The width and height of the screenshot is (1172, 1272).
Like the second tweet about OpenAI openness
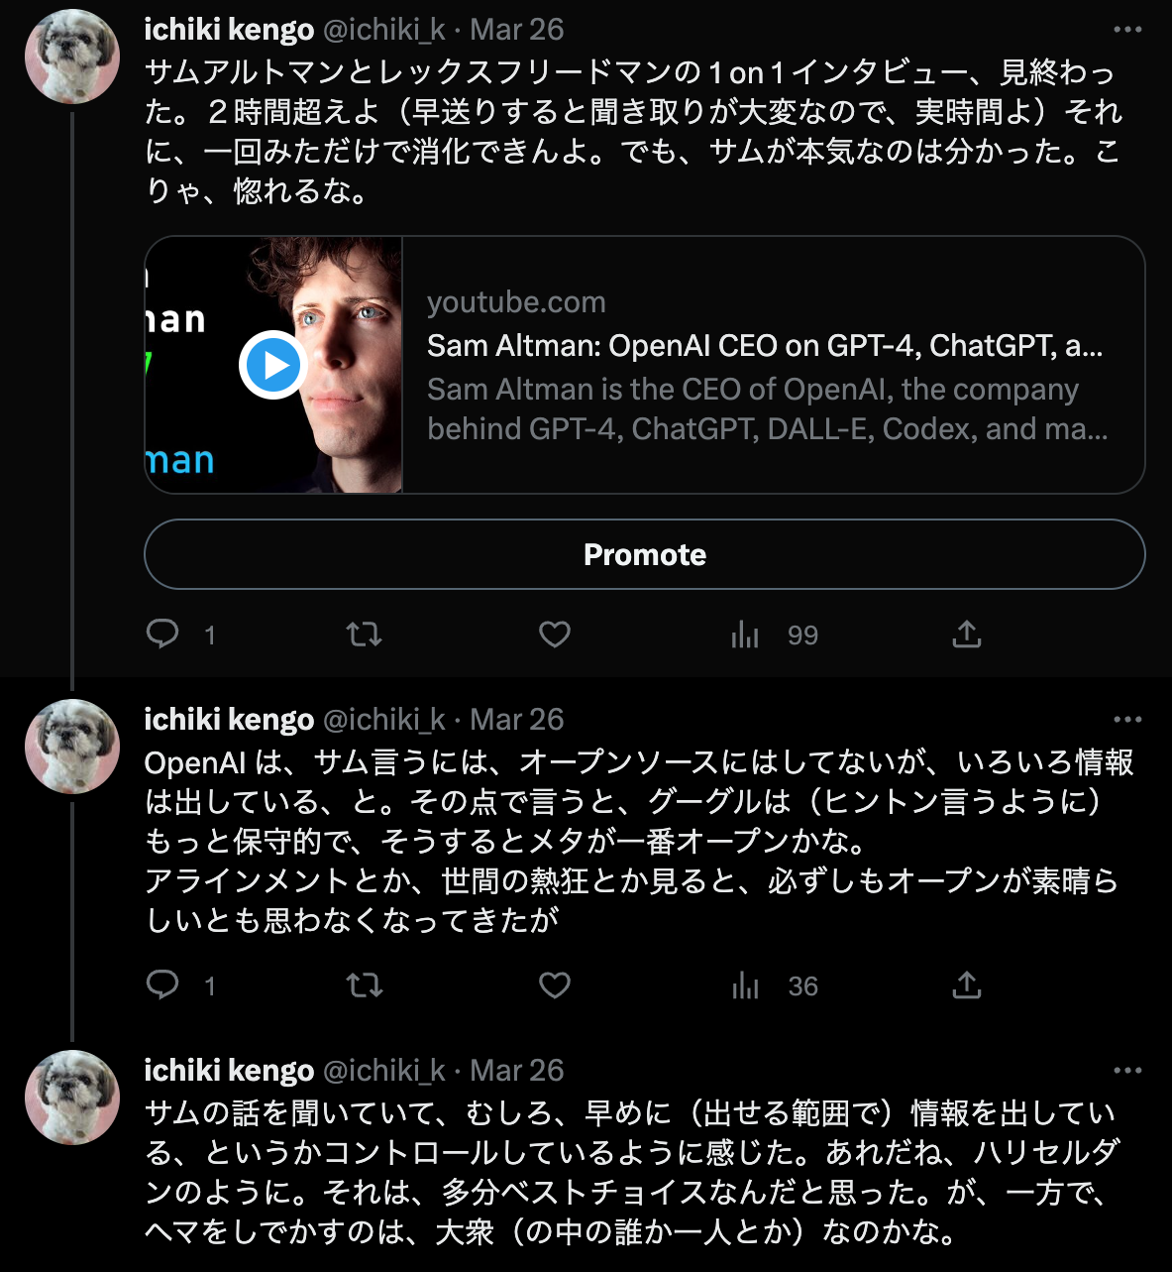tap(555, 984)
